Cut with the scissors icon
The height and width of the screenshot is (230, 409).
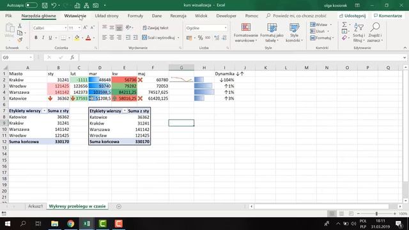[20, 26]
